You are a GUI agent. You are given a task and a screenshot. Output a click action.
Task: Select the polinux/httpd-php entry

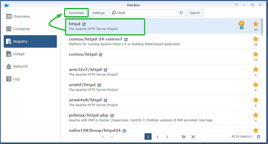[163, 118]
